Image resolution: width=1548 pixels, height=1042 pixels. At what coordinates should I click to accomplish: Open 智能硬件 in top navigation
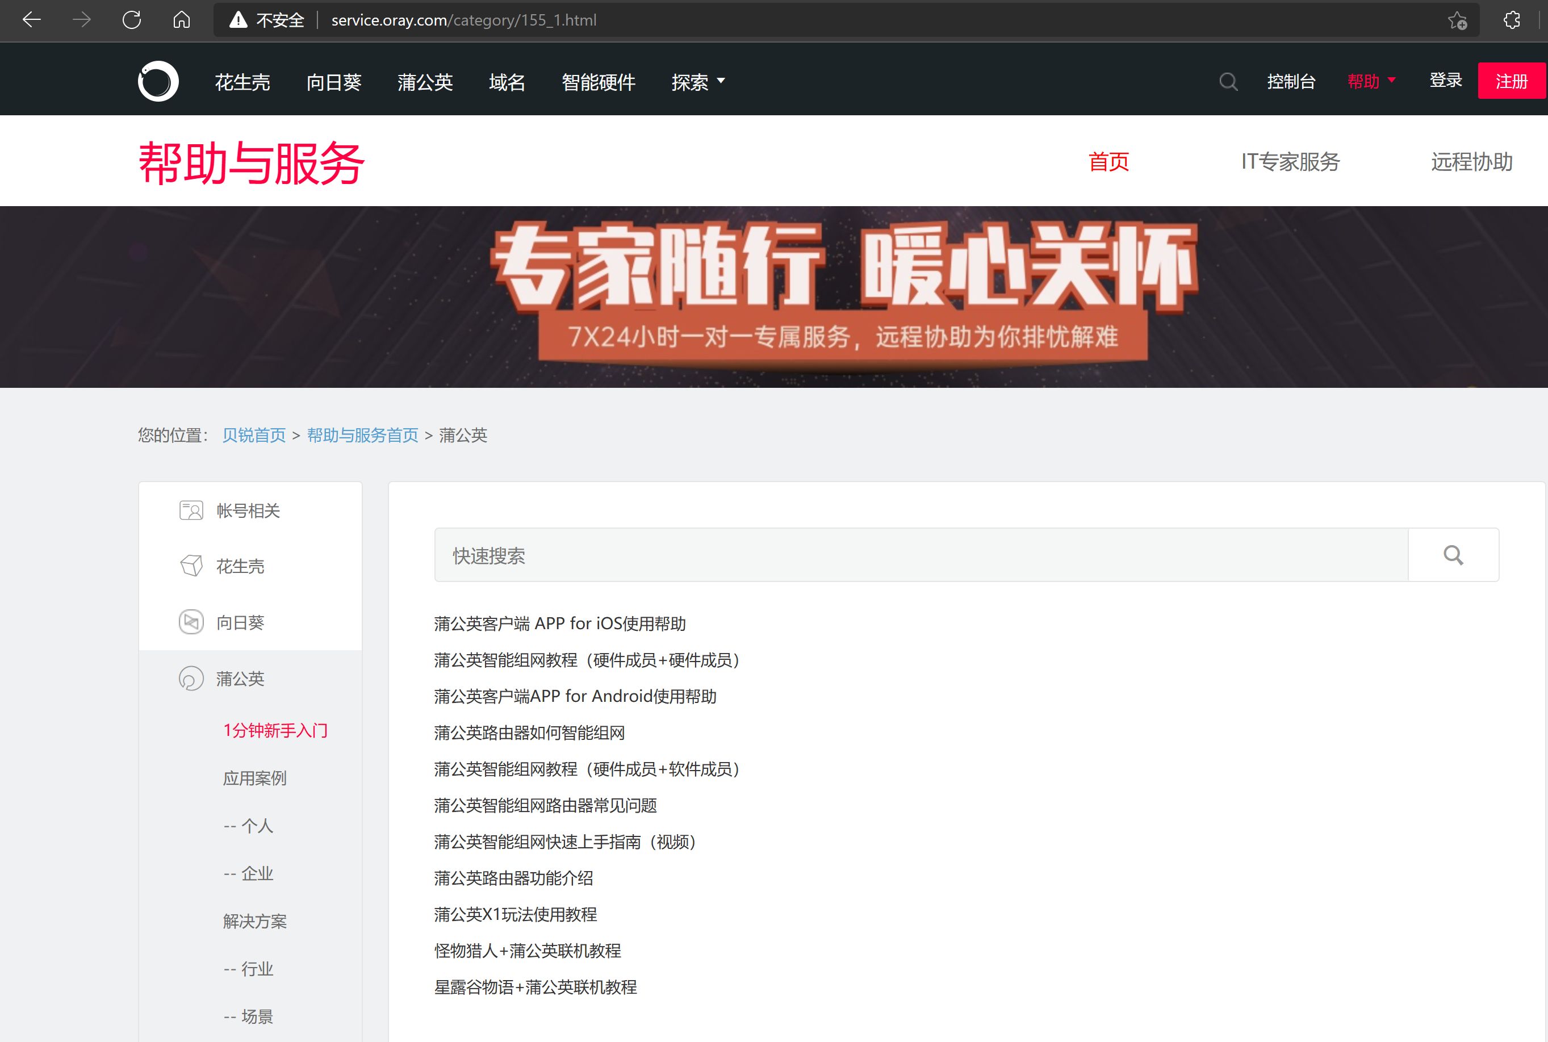pos(599,82)
